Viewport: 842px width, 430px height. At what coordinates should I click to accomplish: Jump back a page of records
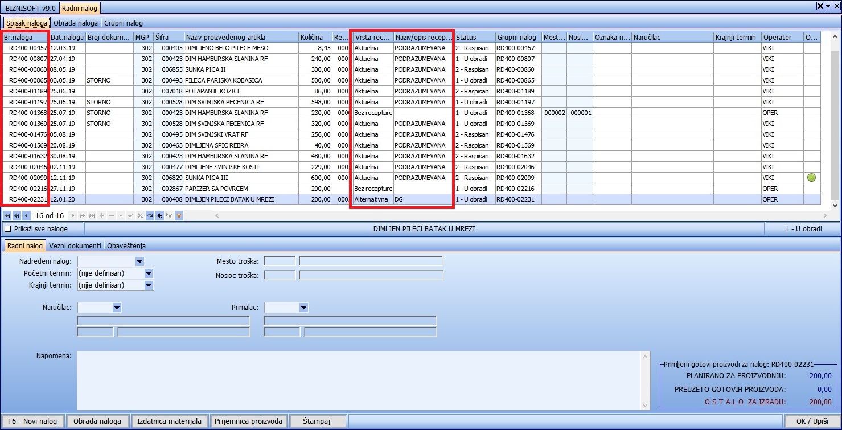tap(17, 216)
